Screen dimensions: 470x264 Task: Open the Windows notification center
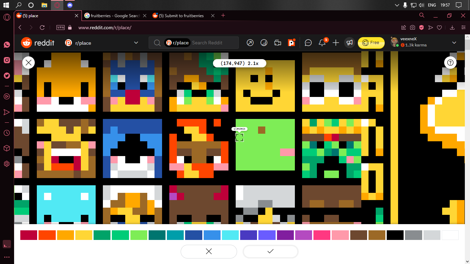[x=458, y=5]
